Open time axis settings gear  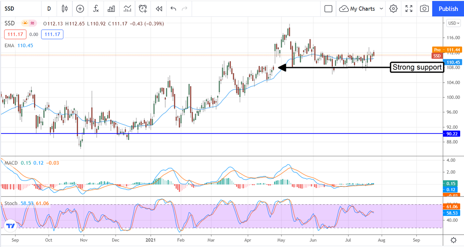453,239
